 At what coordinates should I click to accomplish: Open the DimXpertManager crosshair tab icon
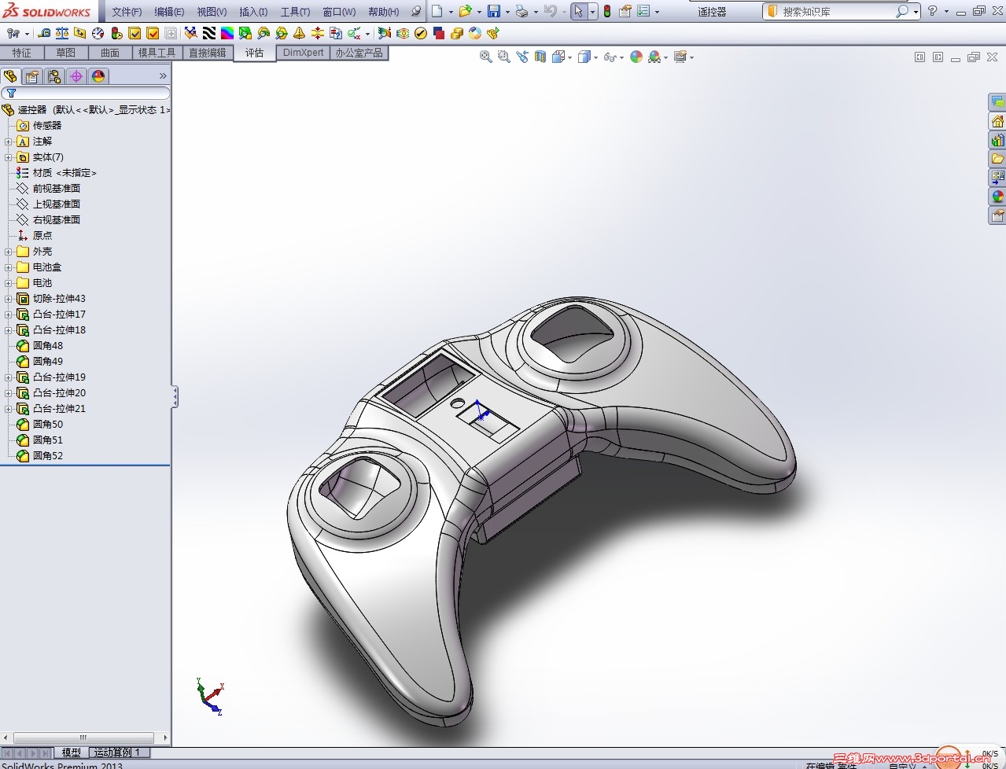[76, 76]
